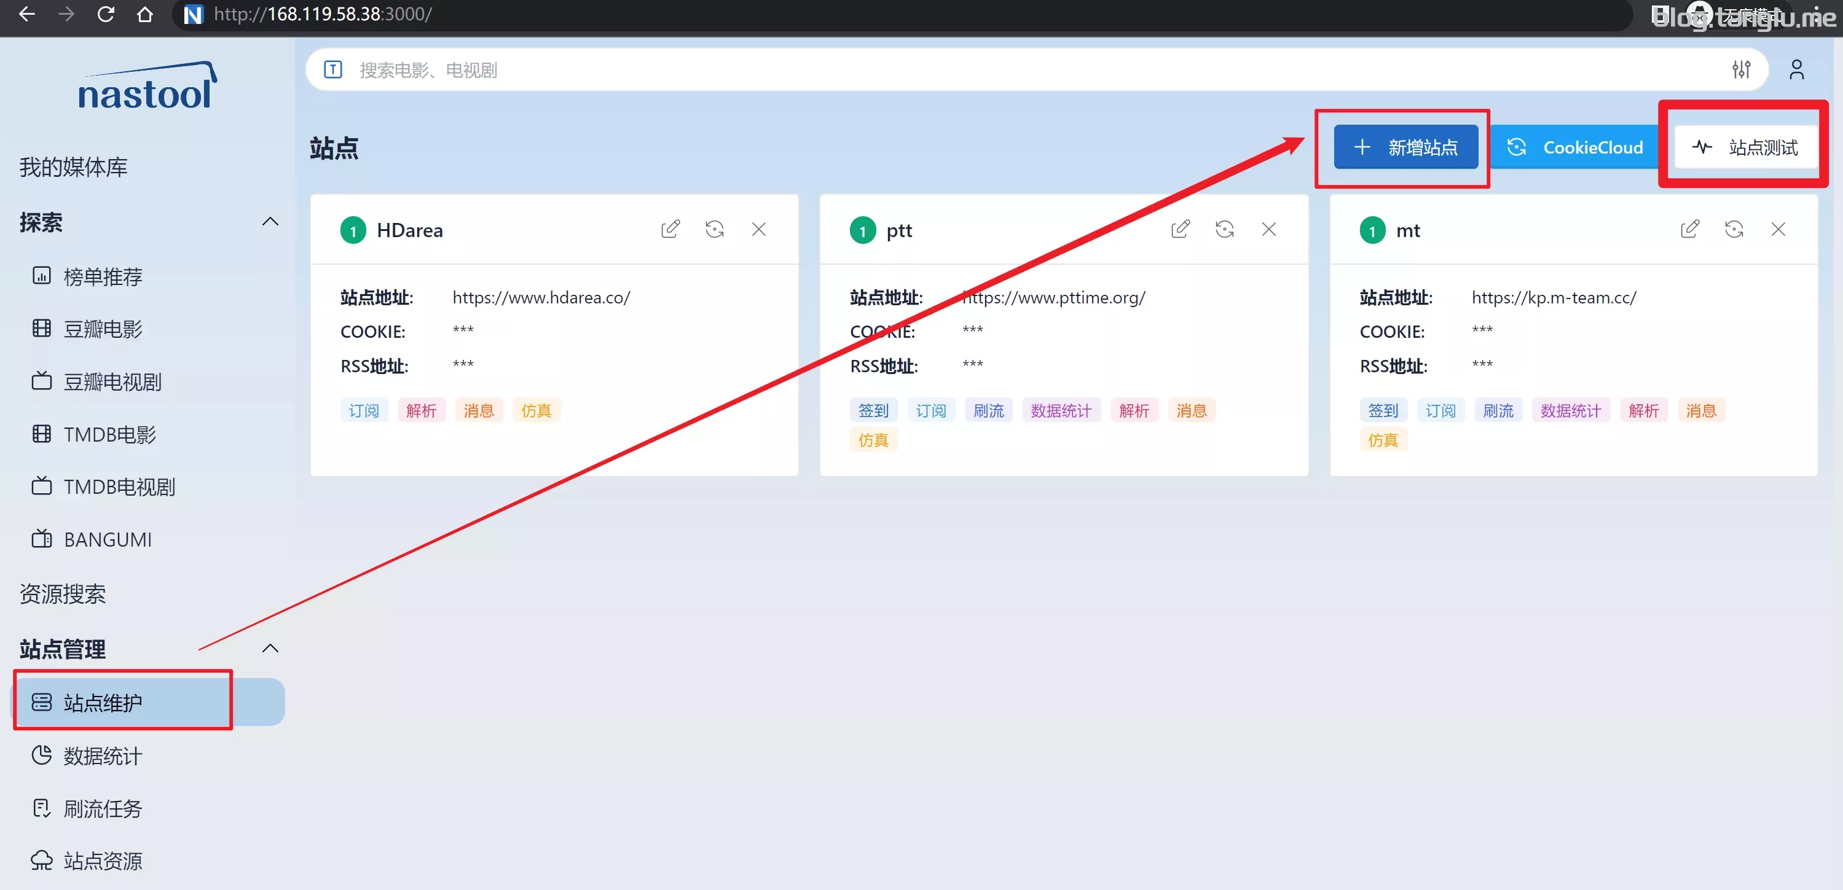Viewport: 1843px width, 890px height.
Task: Open the user account icon
Action: click(x=1796, y=69)
